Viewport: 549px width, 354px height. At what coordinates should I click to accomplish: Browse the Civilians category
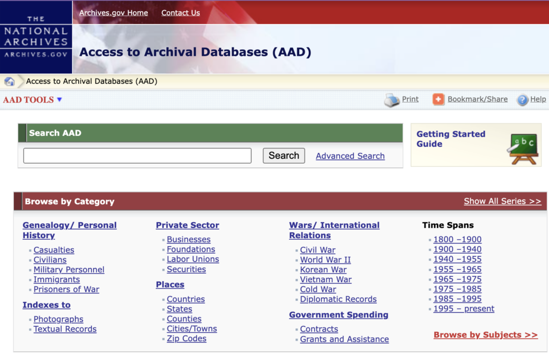click(50, 260)
